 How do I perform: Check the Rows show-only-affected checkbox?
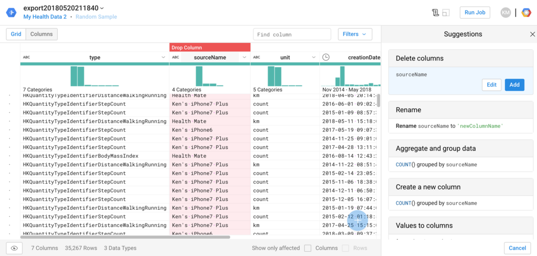(346, 248)
